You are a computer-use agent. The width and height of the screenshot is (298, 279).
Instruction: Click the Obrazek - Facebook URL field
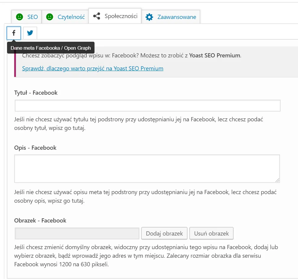click(x=77, y=233)
